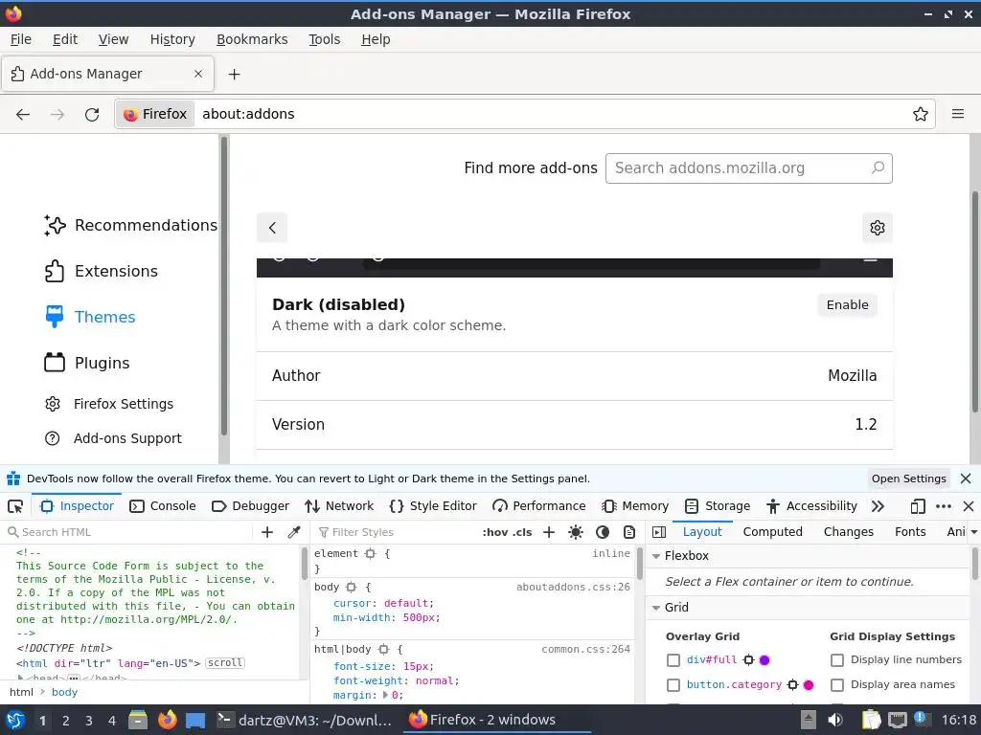The image size is (981, 735).
Task: Toggle :hov pseudo-class panel
Action: [x=495, y=532]
